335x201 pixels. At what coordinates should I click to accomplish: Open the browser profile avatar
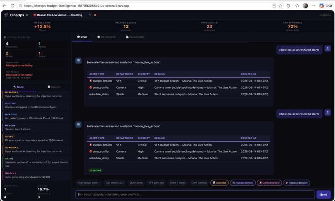click(305, 6)
